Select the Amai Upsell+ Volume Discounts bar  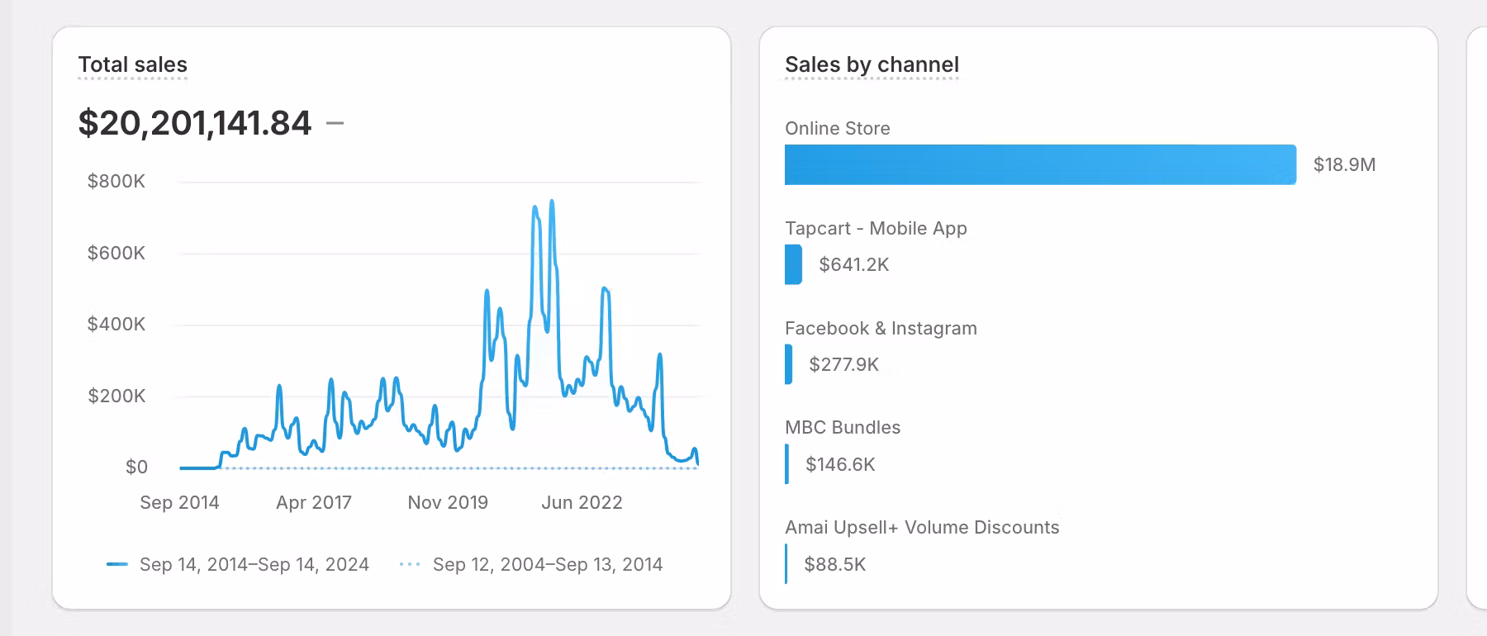pyautogui.click(x=786, y=564)
